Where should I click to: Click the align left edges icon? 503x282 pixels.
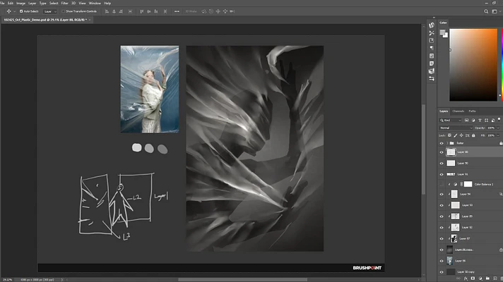pyautogui.click(x=107, y=11)
